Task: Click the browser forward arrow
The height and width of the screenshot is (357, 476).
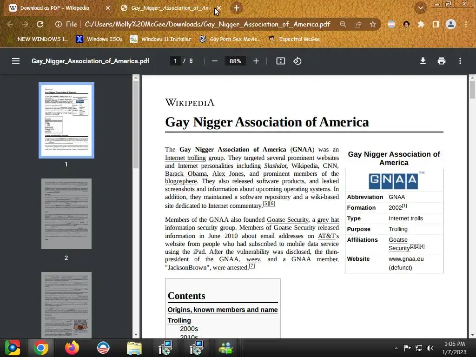Action: [x=25, y=24]
